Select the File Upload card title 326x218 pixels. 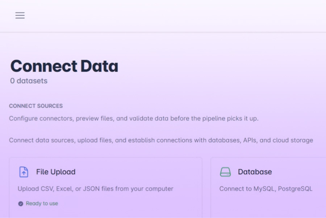point(56,172)
